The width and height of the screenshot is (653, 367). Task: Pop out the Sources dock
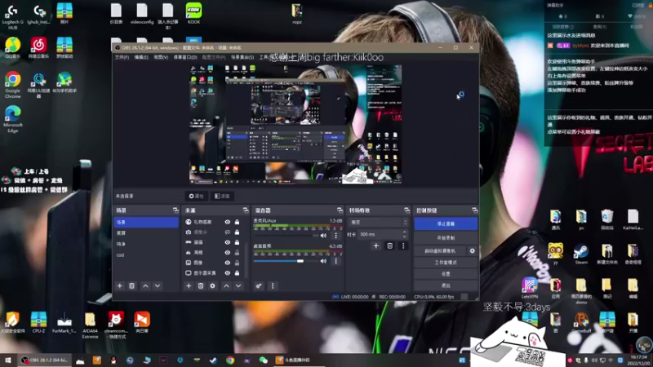pos(246,210)
